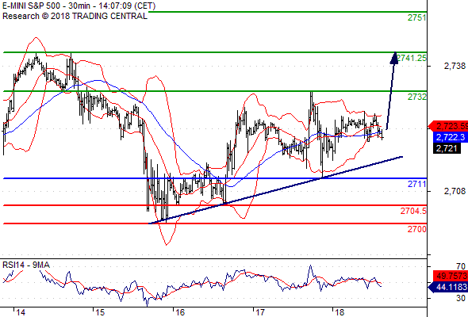Click the 'RSI14 - 9MA' indicator label

click(x=26, y=265)
